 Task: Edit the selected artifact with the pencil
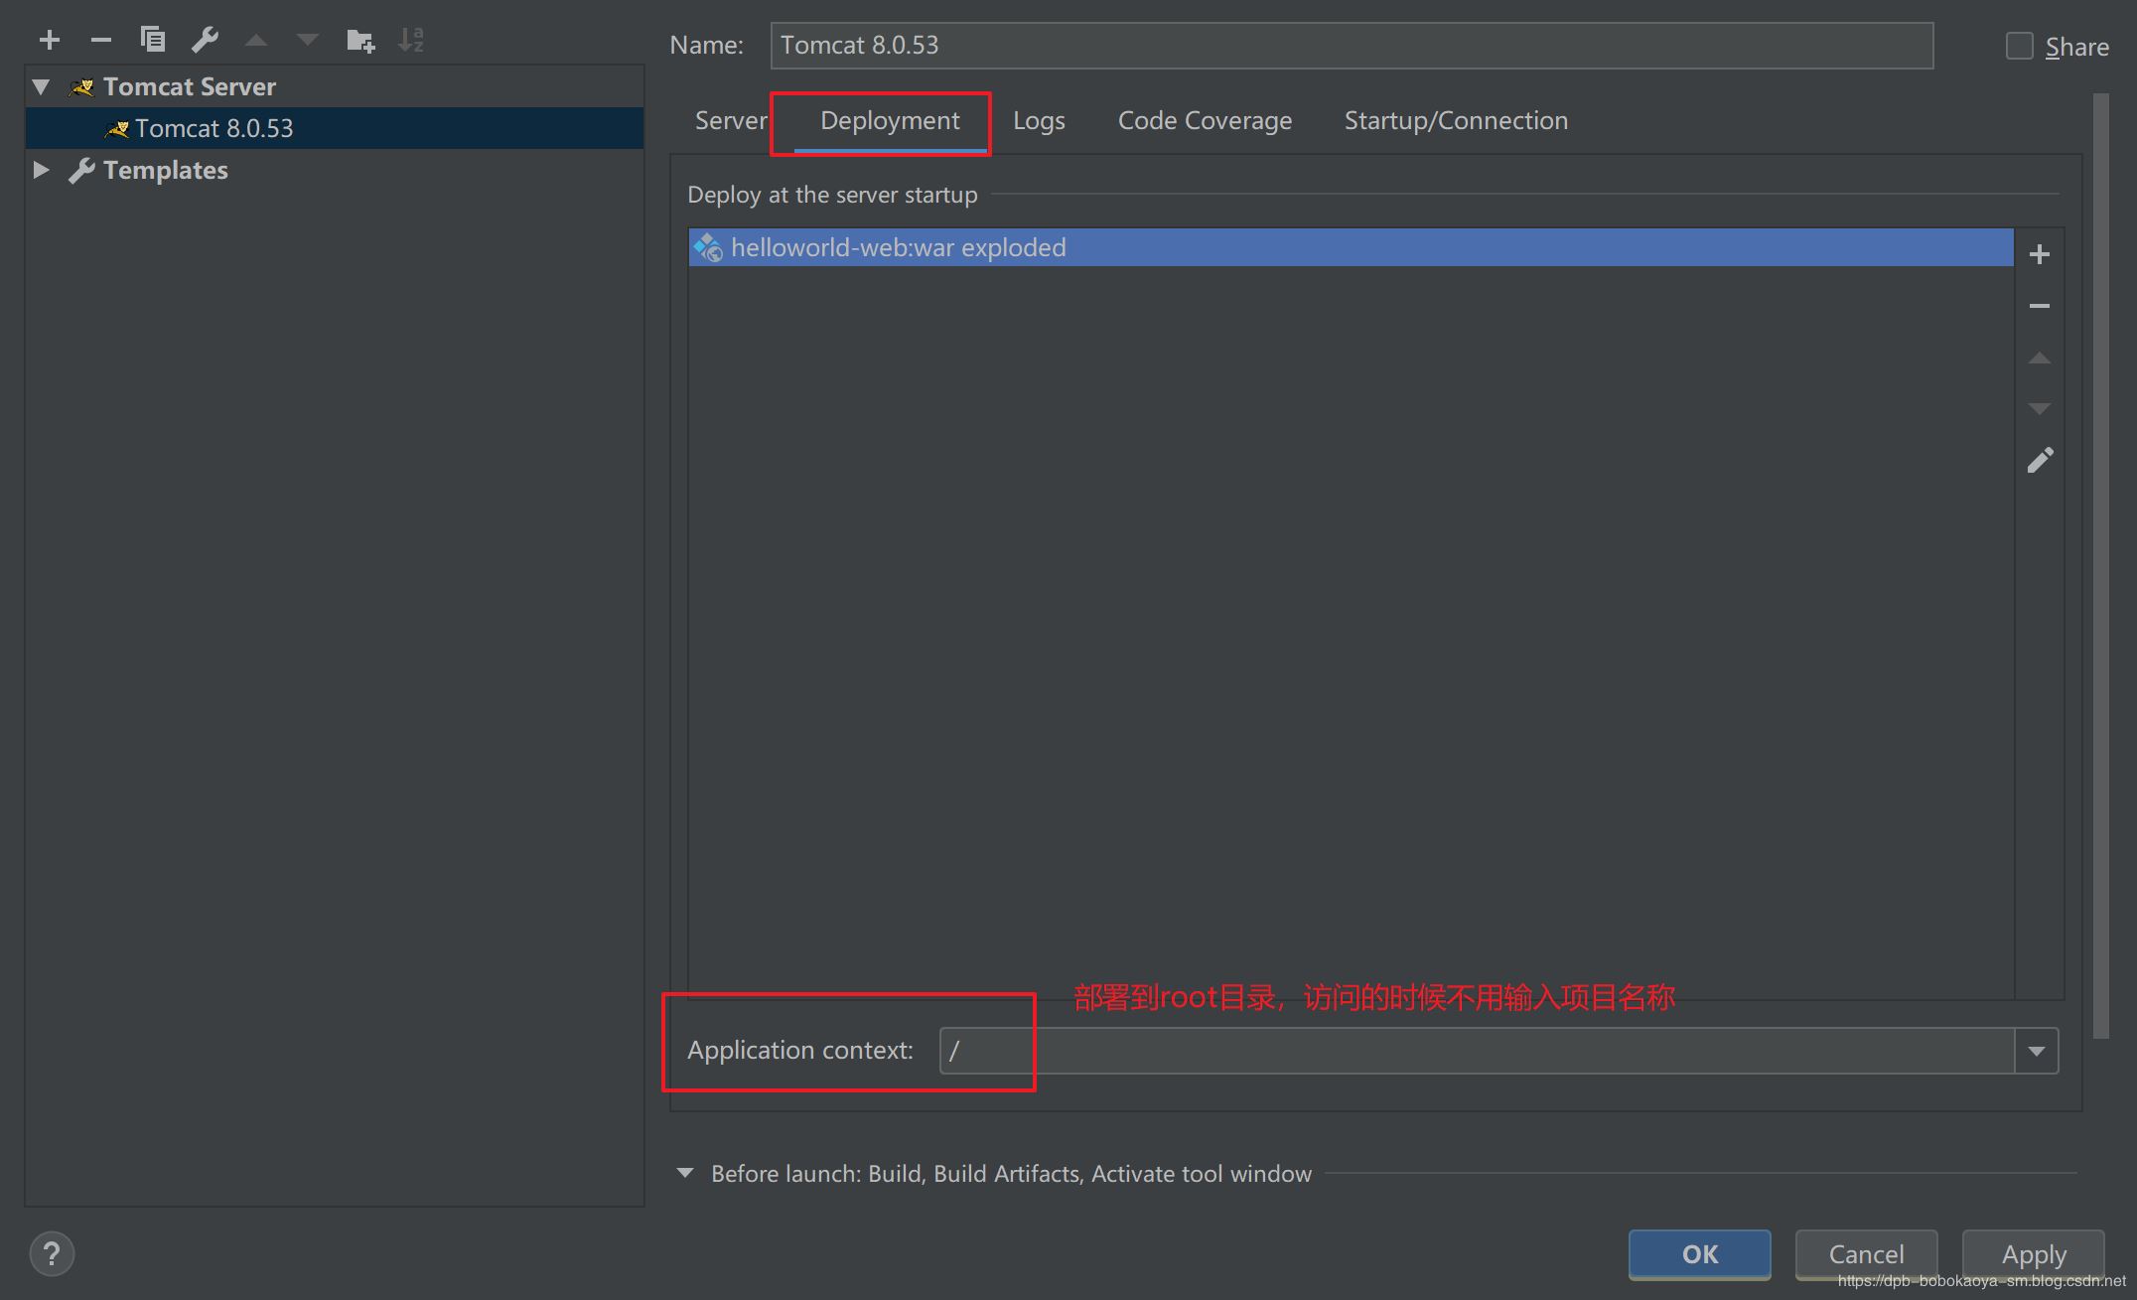[2039, 460]
